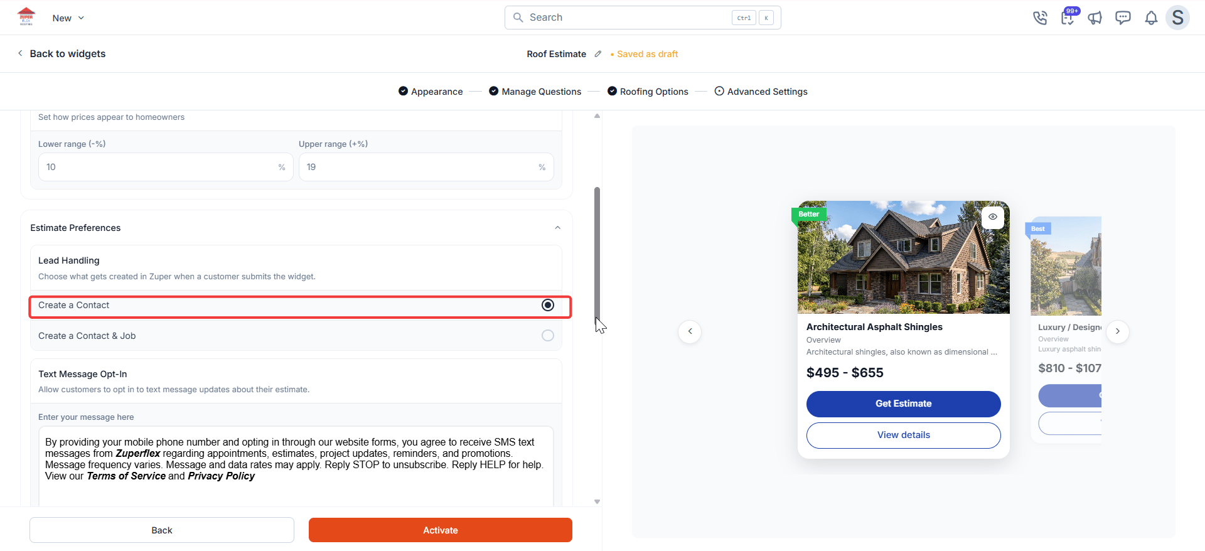Click the Terms of Service text

click(126, 476)
